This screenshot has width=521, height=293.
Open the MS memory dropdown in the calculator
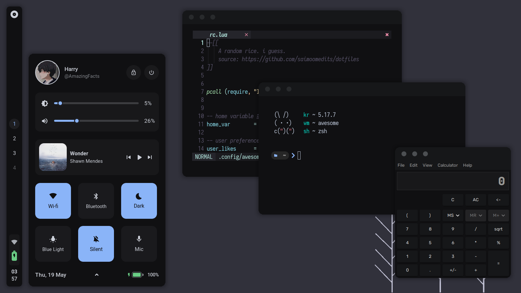tap(453, 215)
